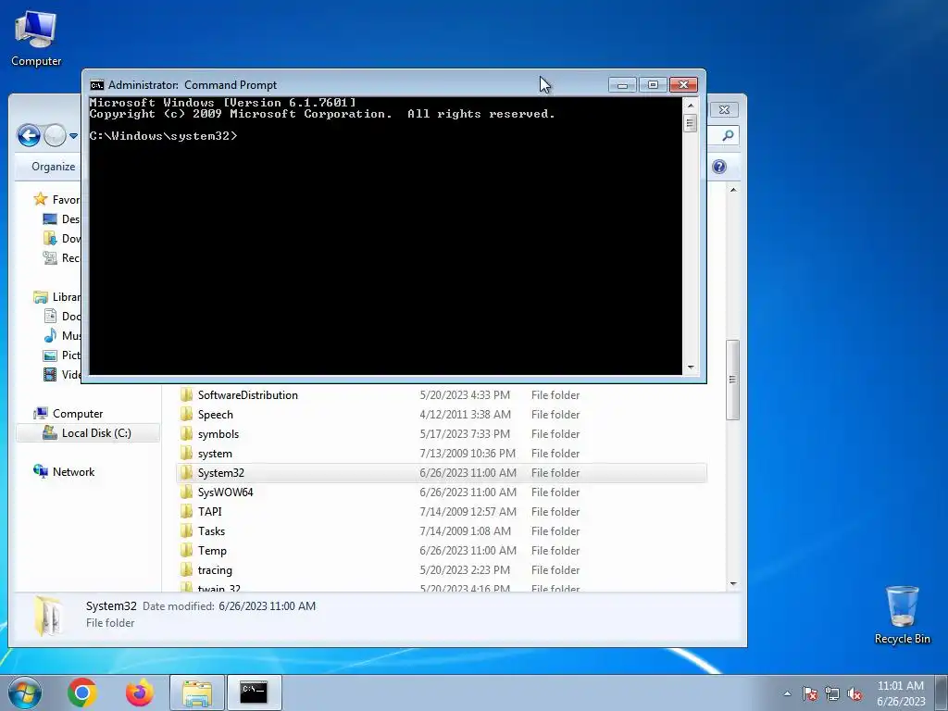Open the Recycle Bin desktop icon
Viewport: 948px width, 711px height.
click(902, 615)
